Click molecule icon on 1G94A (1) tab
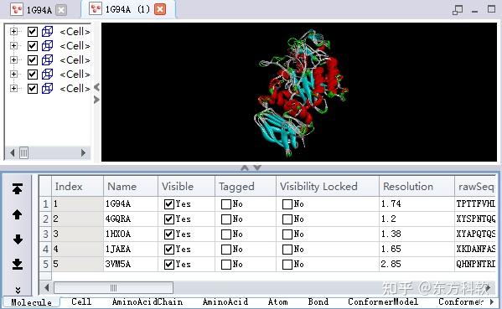The height and width of the screenshot is (309, 502). pyautogui.click(x=96, y=9)
